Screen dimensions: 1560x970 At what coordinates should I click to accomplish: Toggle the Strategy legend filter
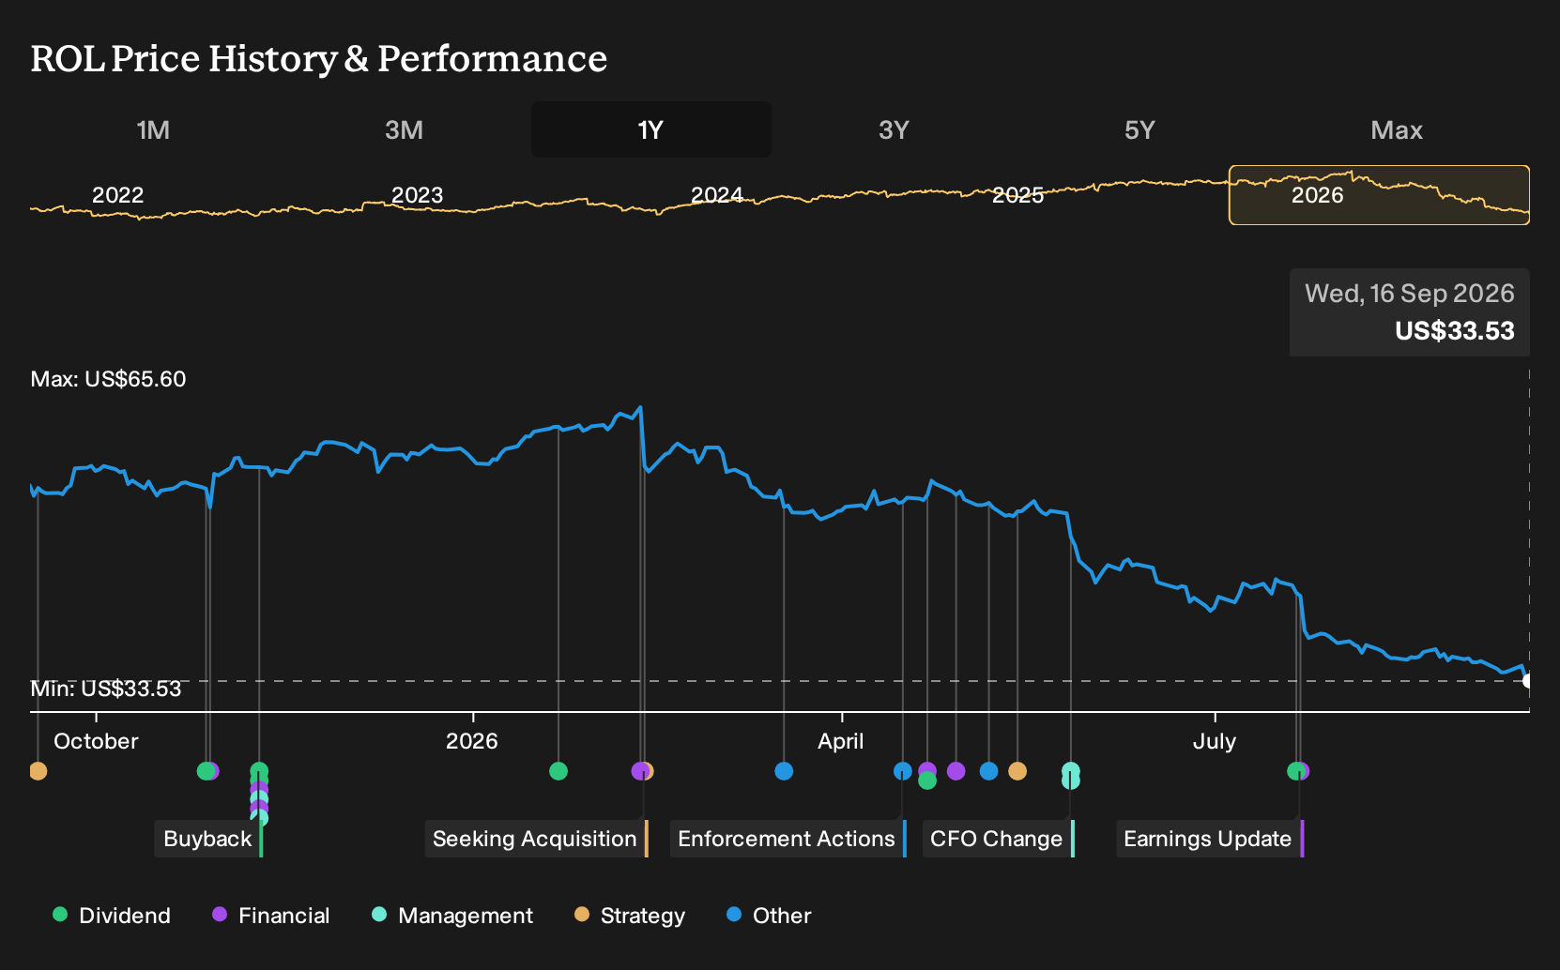tap(630, 916)
